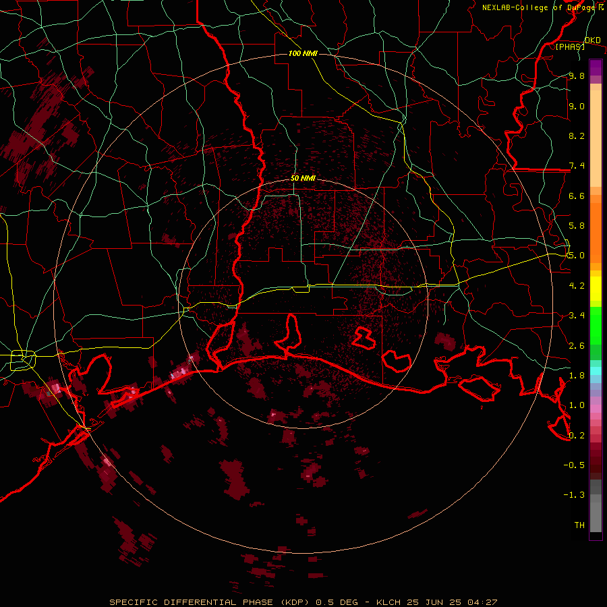This screenshot has width=607, height=607.
Task: Click the 2.6 value on the color scale
Action: (x=577, y=345)
